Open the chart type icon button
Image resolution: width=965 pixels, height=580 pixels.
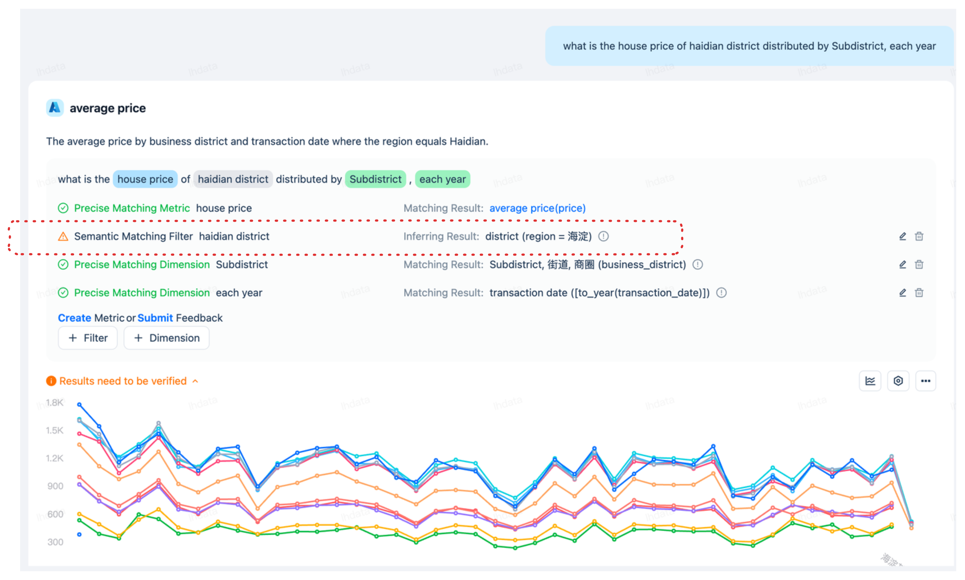point(870,381)
